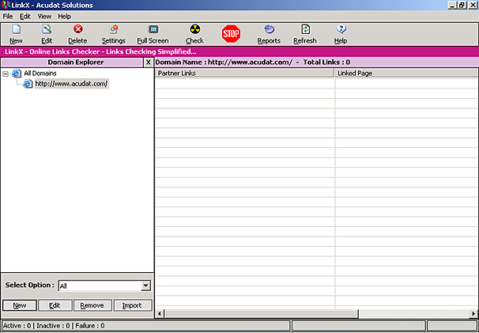
Task: Select the All Domains tree label
Action: point(40,74)
